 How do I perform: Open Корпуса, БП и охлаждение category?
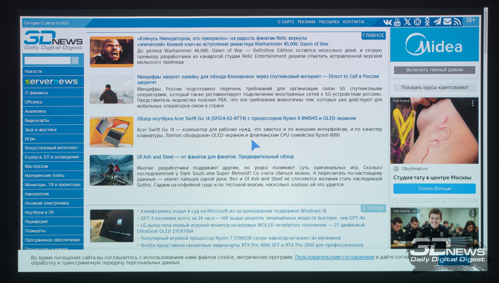pos(53,157)
